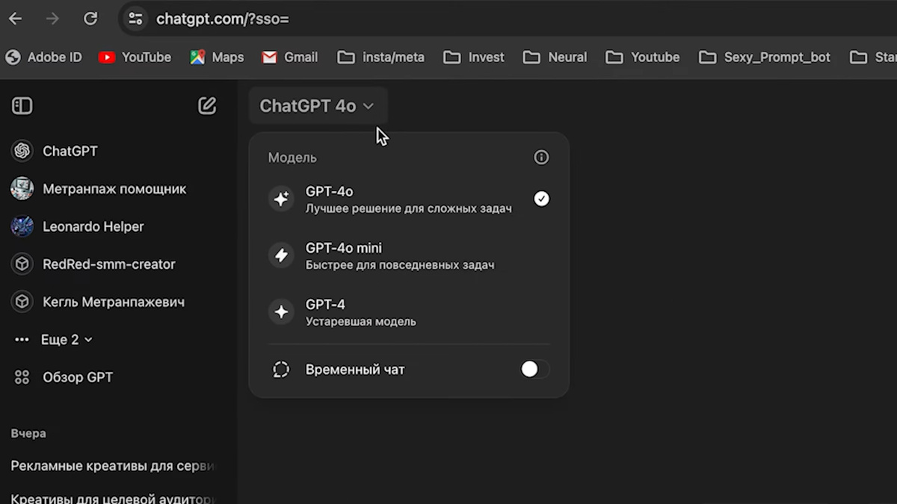Click the Вчера history heading

(x=28, y=433)
